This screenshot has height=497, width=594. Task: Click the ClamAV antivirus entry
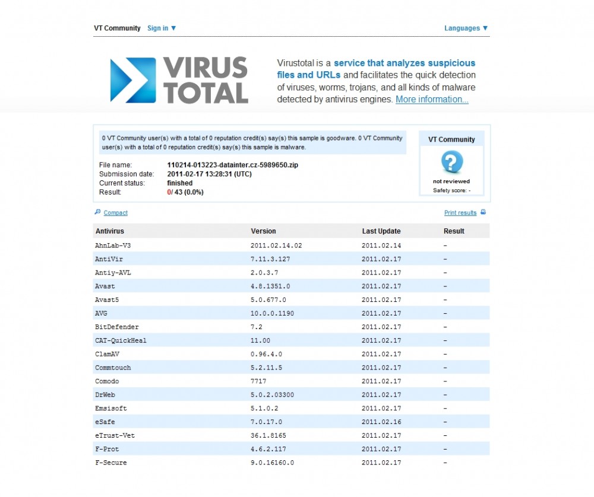(x=108, y=354)
